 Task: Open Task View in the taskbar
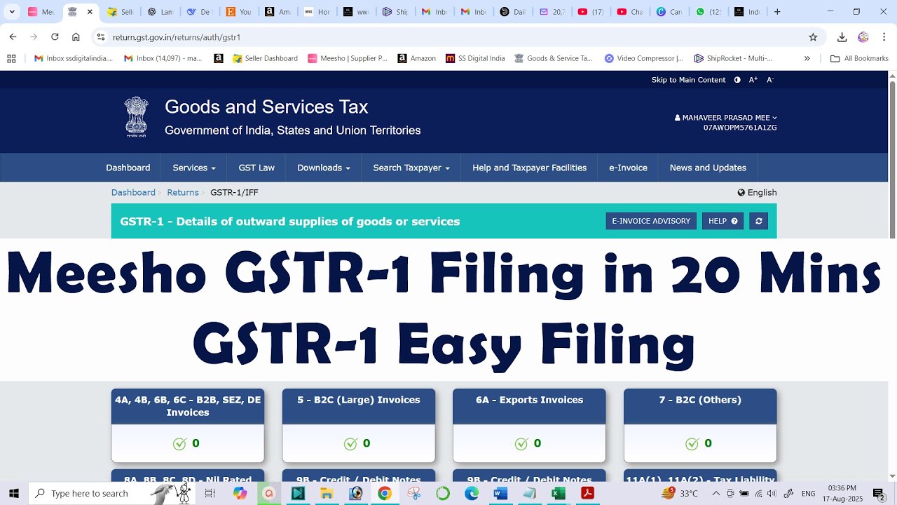coord(210,494)
